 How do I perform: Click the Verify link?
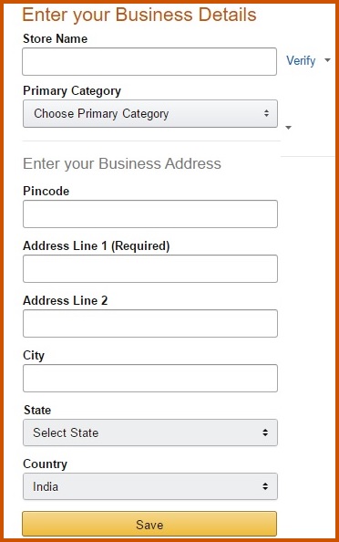(301, 61)
